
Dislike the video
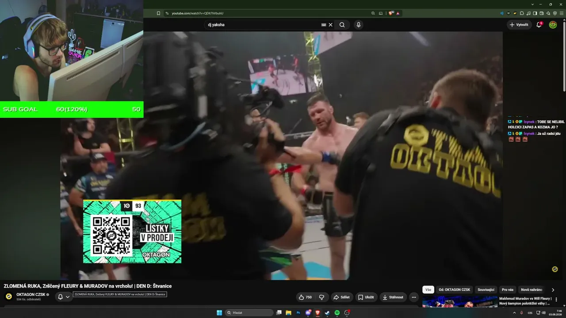[x=322, y=297]
